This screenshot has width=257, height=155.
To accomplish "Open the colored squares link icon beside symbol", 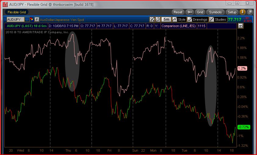I will pos(32,19).
